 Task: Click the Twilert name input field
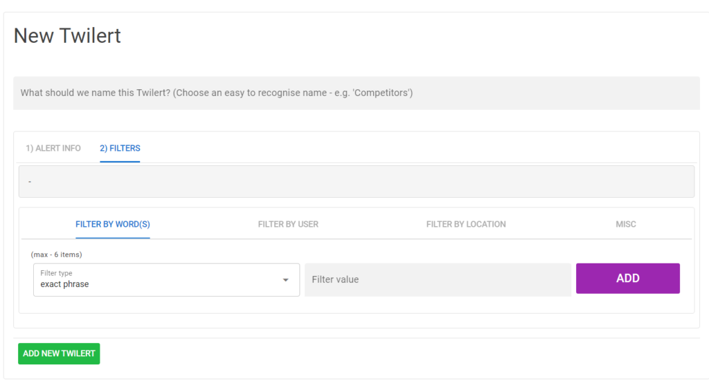coord(356,93)
